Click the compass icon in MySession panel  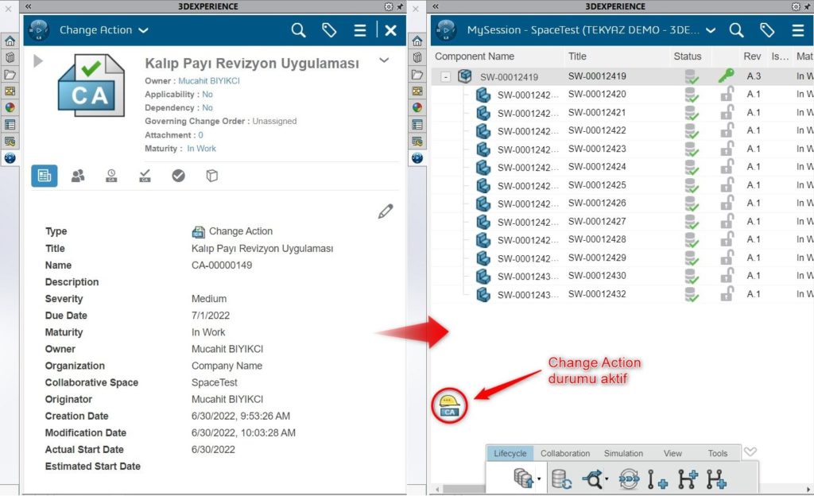click(446, 30)
